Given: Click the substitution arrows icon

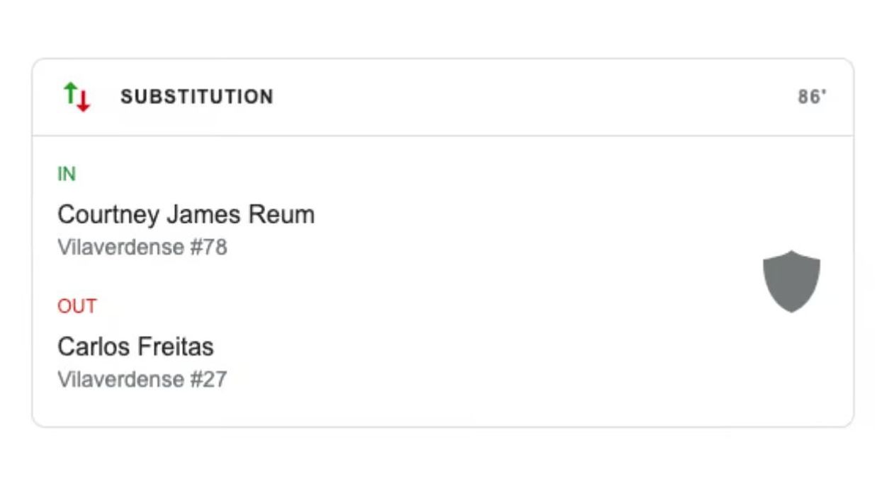Looking at the screenshot, I should pos(77,97).
